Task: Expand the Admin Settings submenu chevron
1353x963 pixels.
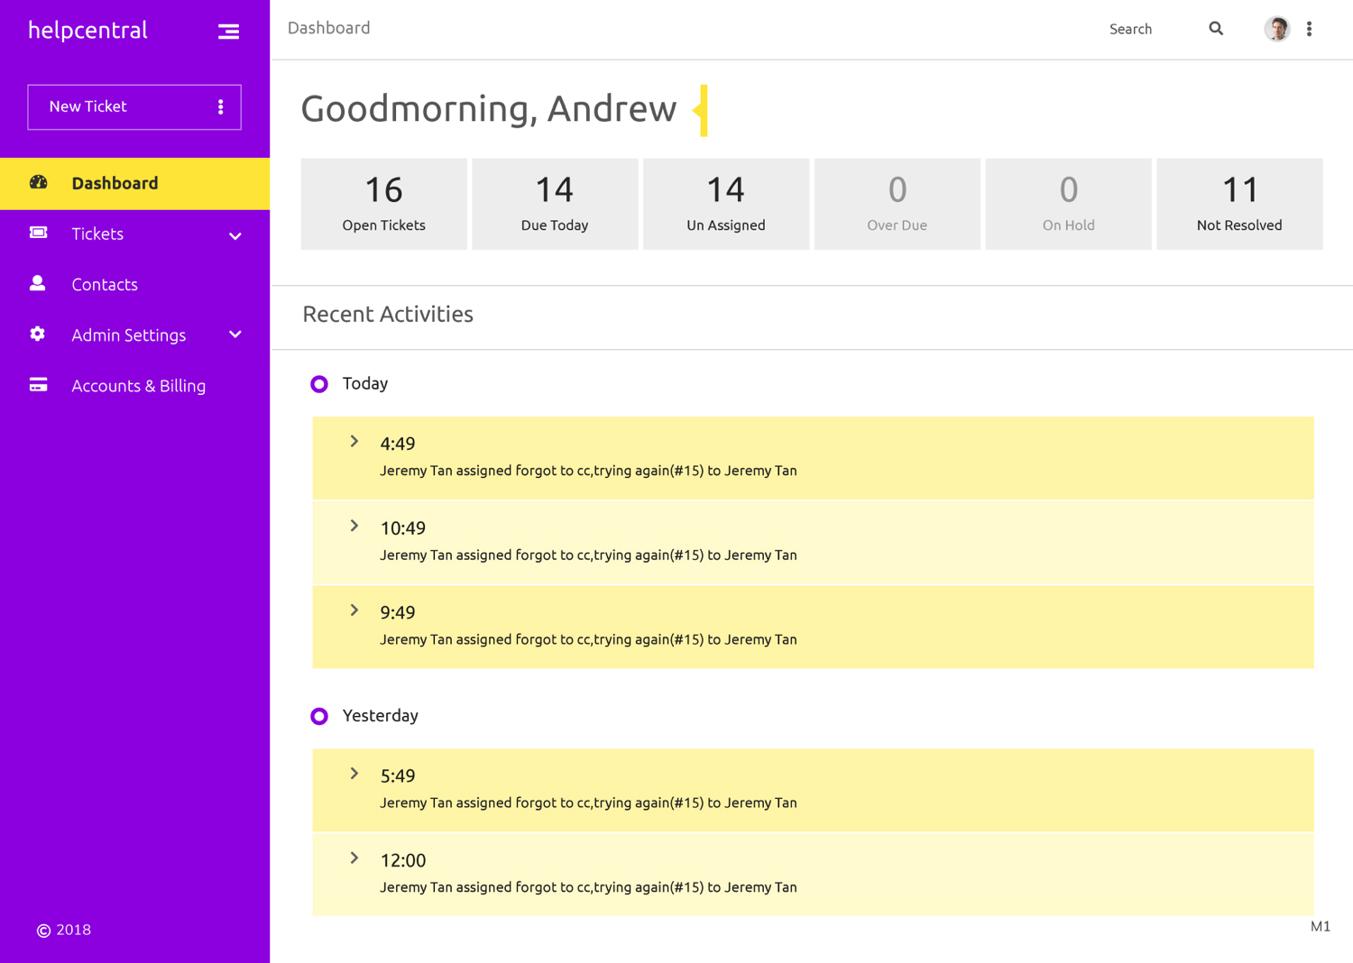Action: (235, 335)
